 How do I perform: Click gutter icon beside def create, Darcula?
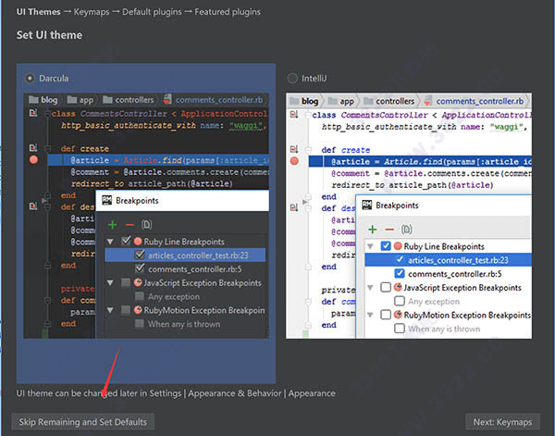[x=33, y=148]
